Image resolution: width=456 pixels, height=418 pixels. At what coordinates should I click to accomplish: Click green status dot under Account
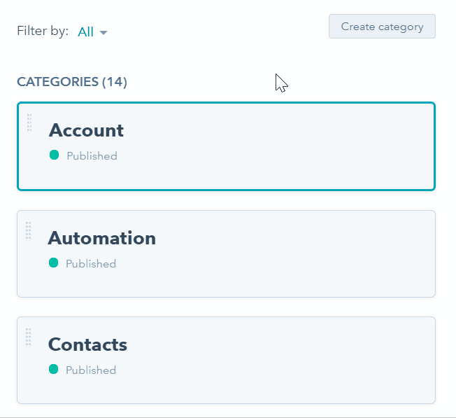point(54,155)
